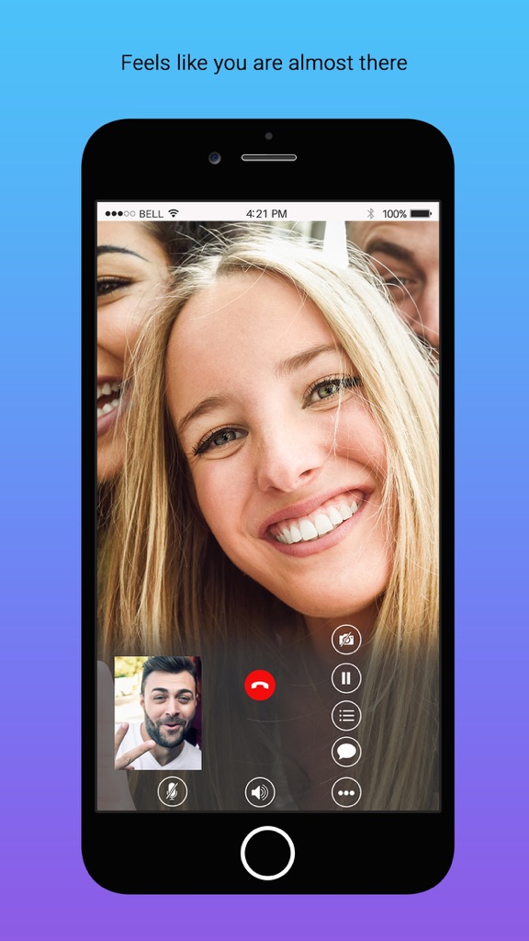Tap the phone's home button

coord(267,853)
